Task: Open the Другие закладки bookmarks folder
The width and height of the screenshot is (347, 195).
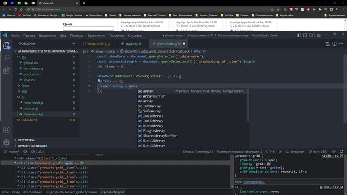Action: tap(335, 15)
